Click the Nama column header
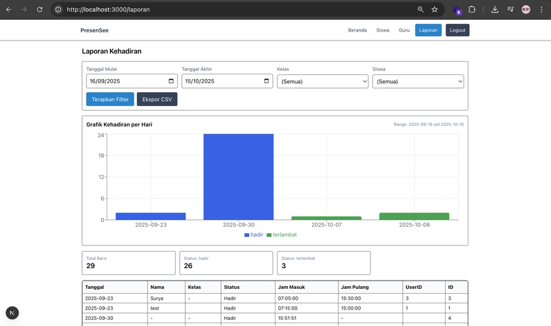551x326 pixels. pyautogui.click(x=166, y=287)
